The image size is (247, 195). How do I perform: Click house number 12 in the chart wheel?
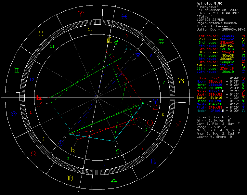(x=32, y=80)
